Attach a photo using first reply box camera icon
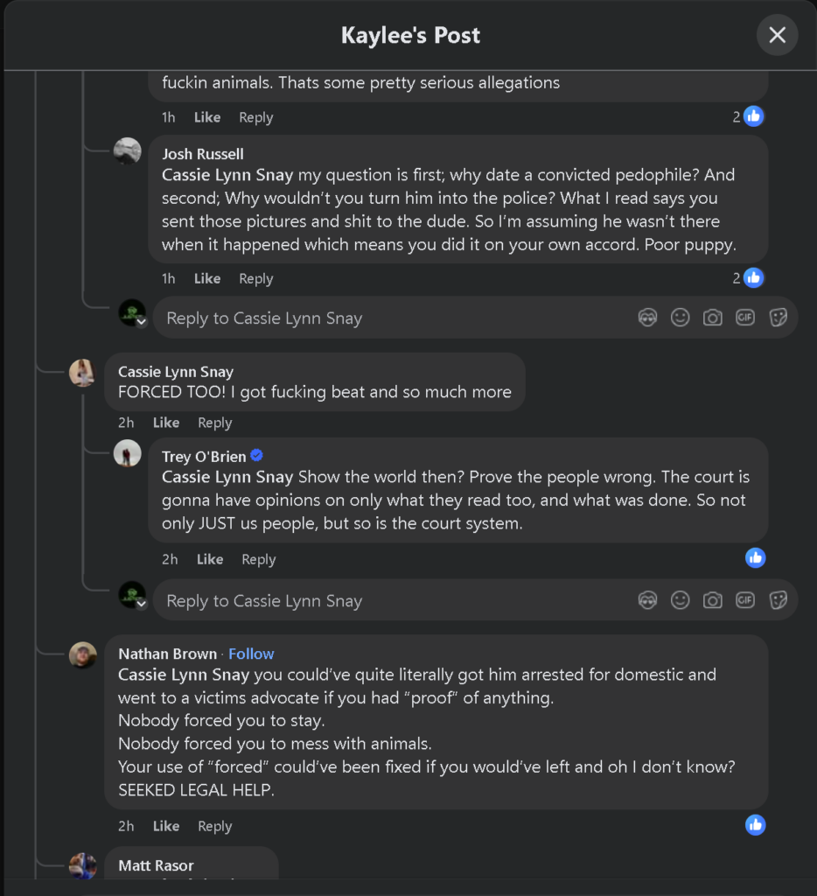 click(x=713, y=318)
